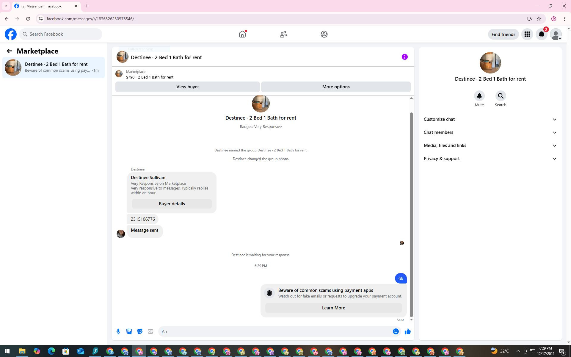Screen dimensions: 571x357
Task: Open the GIF picker icon
Action: click(x=150, y=331)
